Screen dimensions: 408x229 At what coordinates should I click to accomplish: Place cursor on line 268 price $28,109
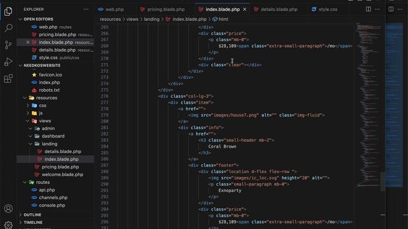click(x=228, y=46)
